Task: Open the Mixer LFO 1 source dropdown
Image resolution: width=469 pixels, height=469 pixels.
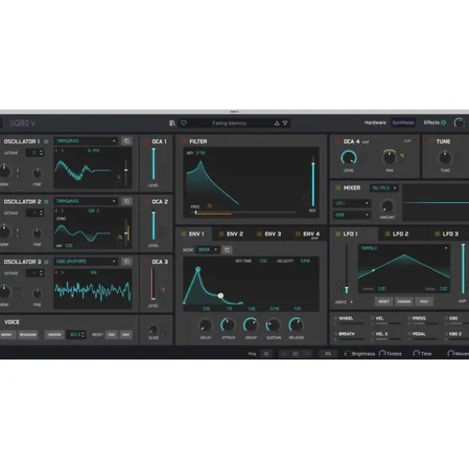Action: (351, 203)
